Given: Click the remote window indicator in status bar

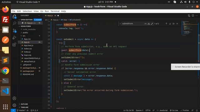Looking at the screenshot, I should point(13,110).
